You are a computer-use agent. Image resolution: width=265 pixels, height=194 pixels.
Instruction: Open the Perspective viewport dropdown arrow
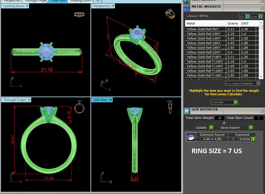click(113, 6)
